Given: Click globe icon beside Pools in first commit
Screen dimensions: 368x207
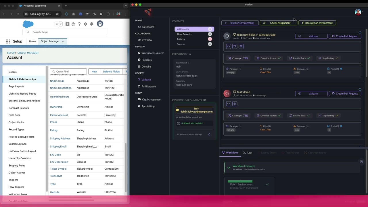Looking at the screenshot, I should [341, 69].
